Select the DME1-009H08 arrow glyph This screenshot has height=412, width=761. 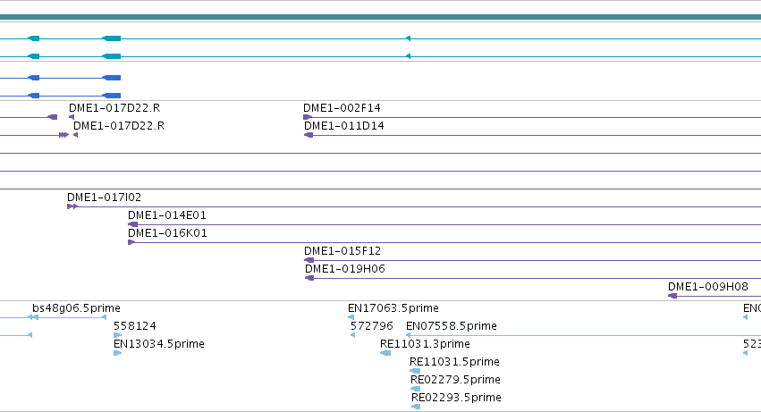pyautogui.click(x=672, y=296)
